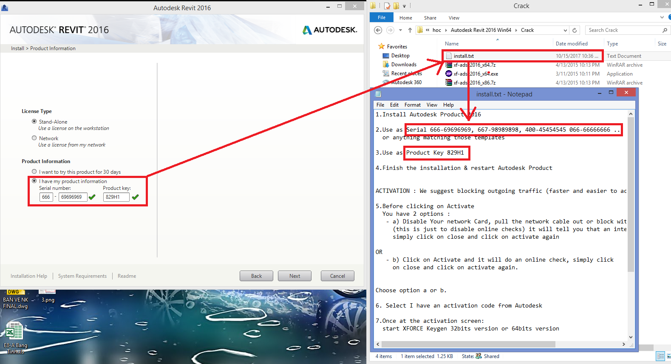Screen dimensions: 671x364
Task: Open Autodesk 360 in the navigation pane
Action: pos(406,82)
